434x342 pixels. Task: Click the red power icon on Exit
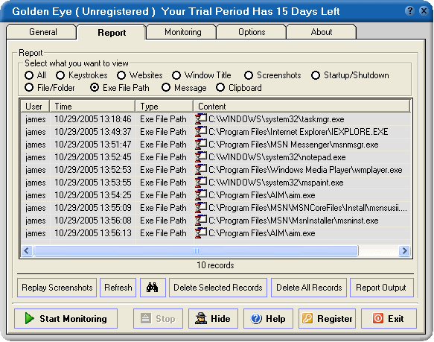378,318
